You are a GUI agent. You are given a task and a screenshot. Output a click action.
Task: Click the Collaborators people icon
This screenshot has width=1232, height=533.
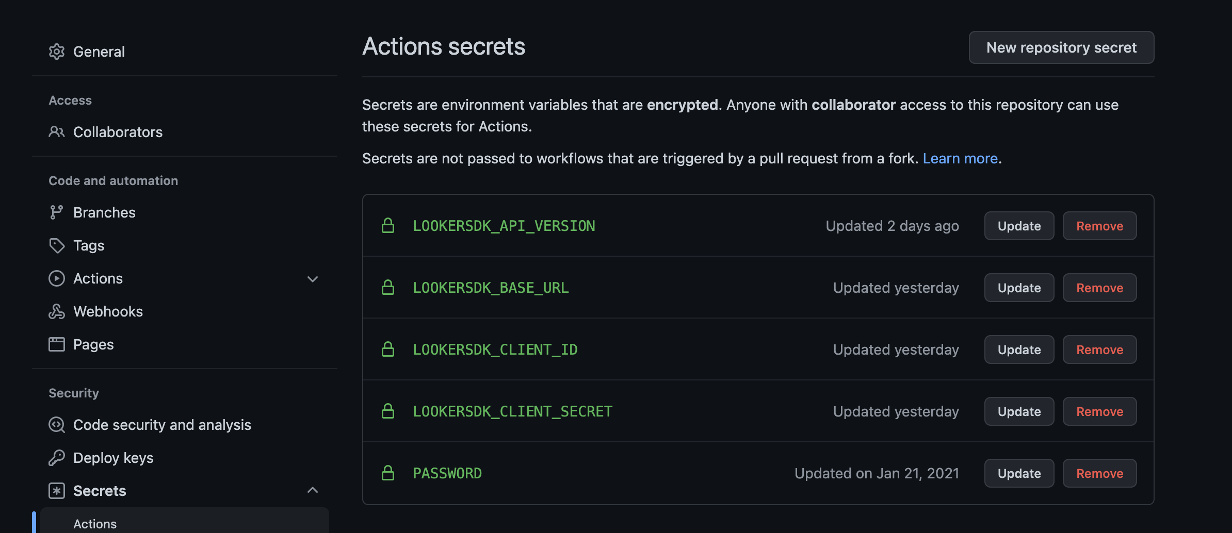(x=57, y=132)
